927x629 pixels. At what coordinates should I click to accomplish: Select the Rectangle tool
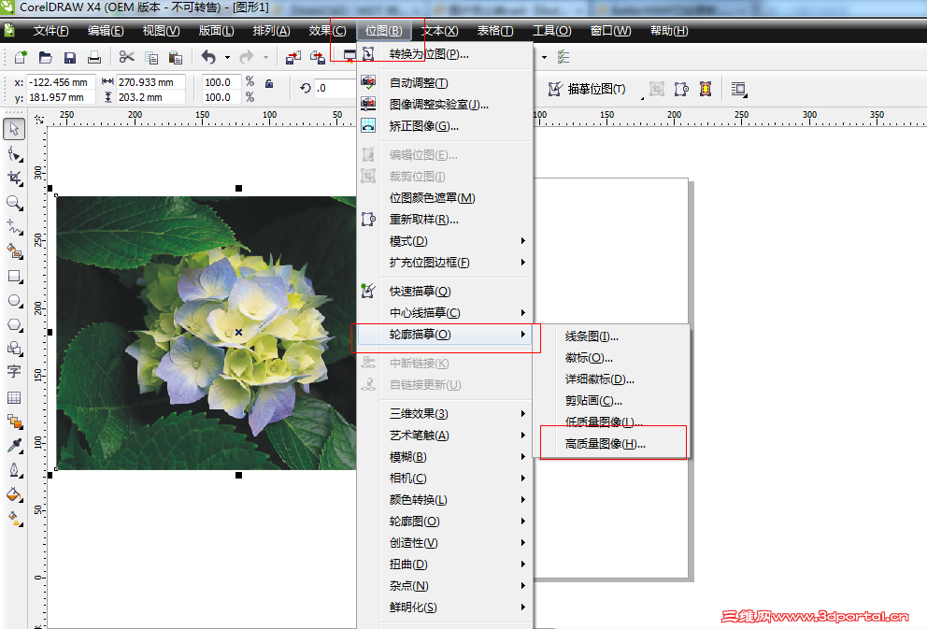[14, 276]
